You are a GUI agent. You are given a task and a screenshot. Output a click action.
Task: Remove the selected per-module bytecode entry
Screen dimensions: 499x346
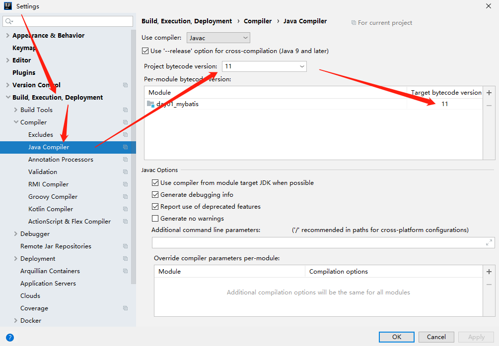coord(489,106)
